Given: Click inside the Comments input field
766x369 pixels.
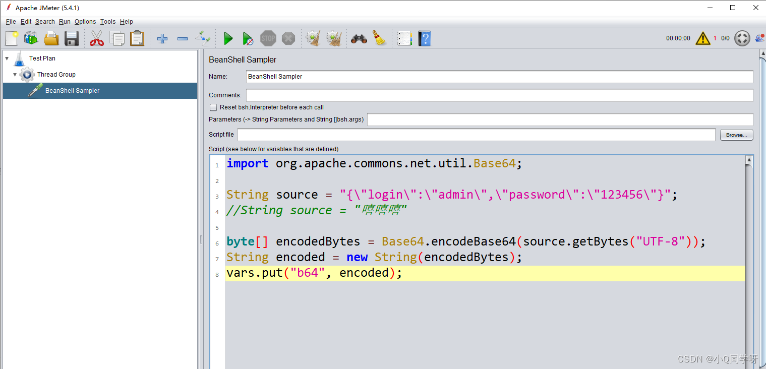Looking at the screenshot, I should pos(454,95).
